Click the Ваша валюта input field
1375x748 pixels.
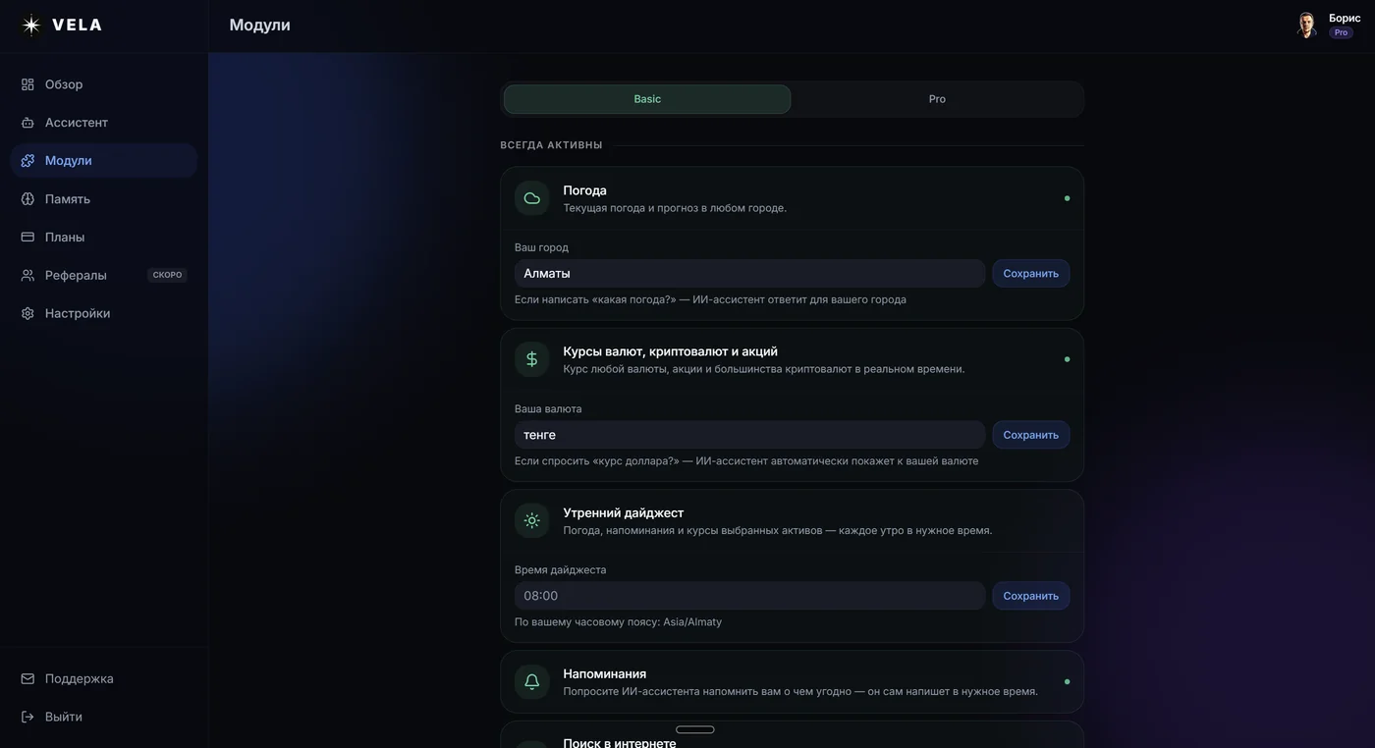pos(749,435)
